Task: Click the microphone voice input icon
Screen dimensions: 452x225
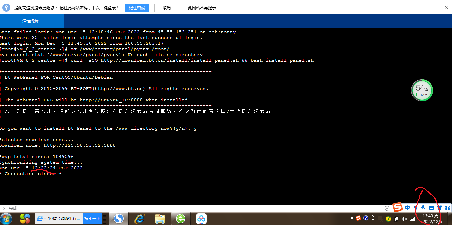Action: (423, 208)
